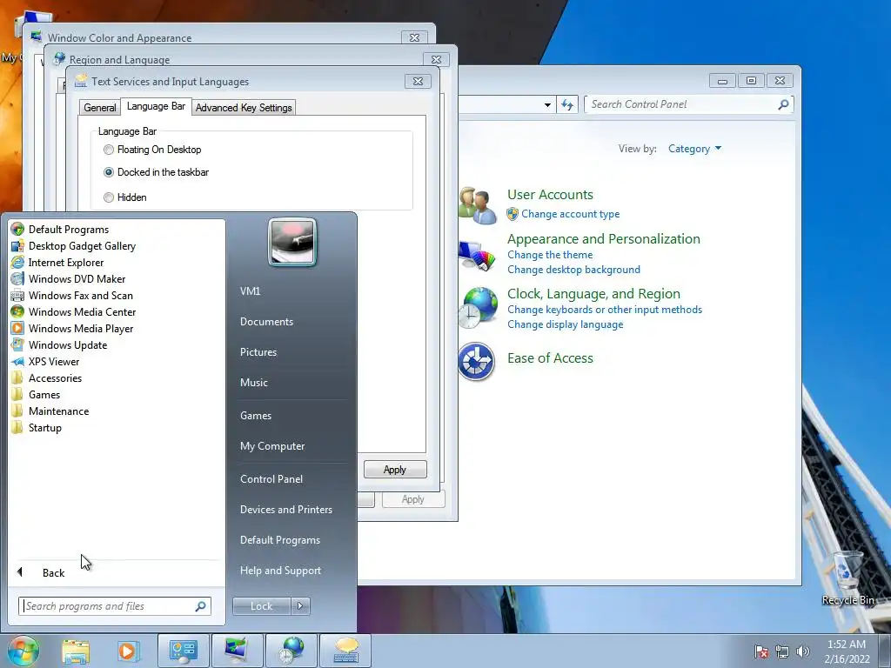Viewport: 891px width, 668px height.
Task: Launch Windows Media Center icon
Action: point(17,312)
